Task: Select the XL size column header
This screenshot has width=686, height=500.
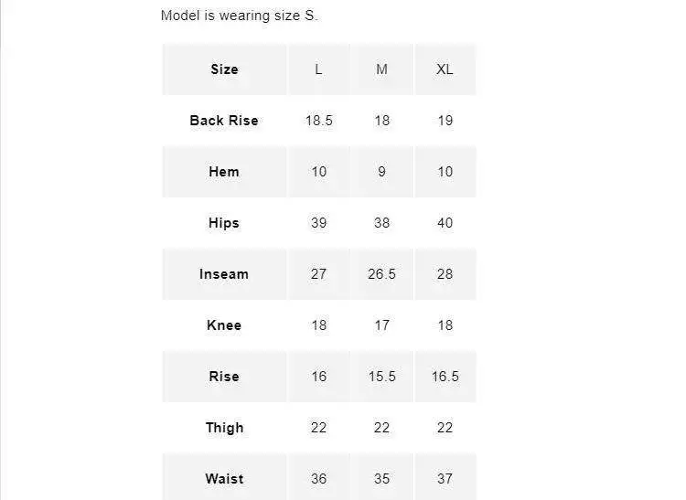Action: (445, 69)
